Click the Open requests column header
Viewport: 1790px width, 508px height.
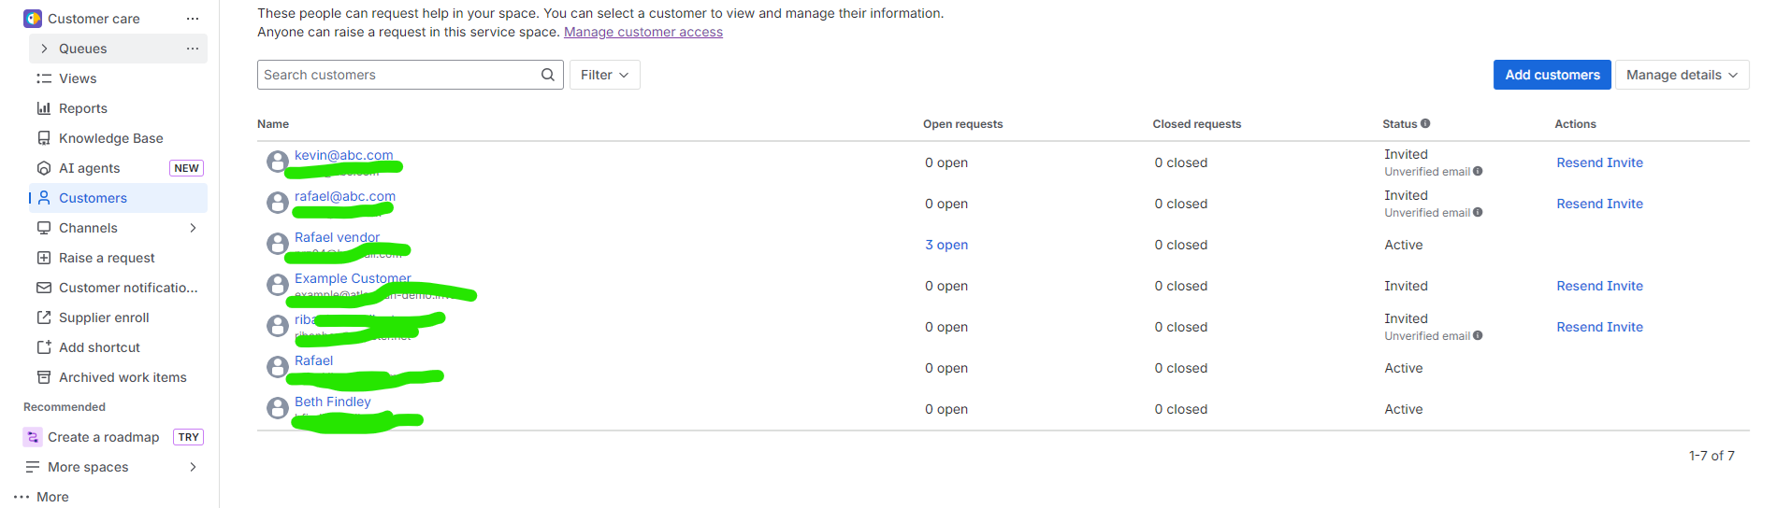click(962, 123)
